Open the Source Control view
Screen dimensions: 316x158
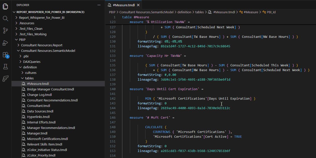pyautogui.click(x=5, y=30)
